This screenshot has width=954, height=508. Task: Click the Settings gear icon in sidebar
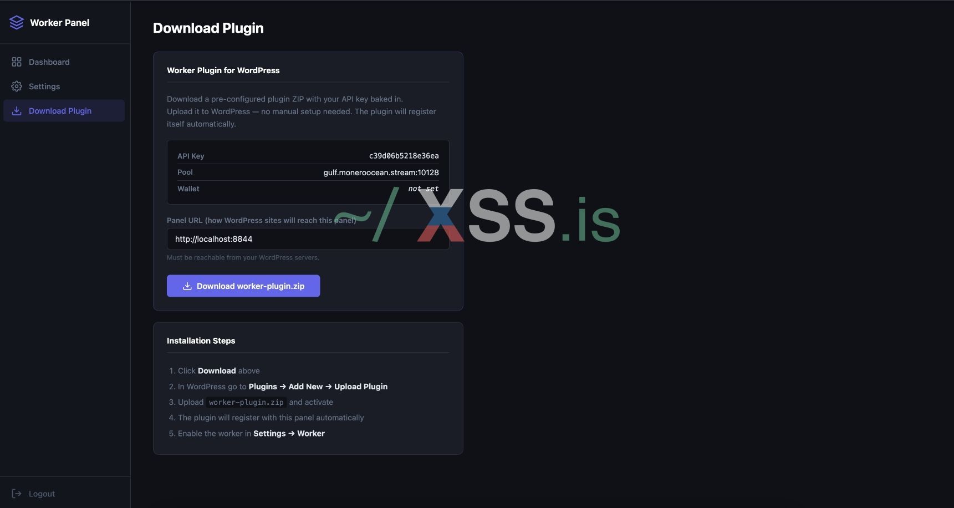click(x=17, y=87)
